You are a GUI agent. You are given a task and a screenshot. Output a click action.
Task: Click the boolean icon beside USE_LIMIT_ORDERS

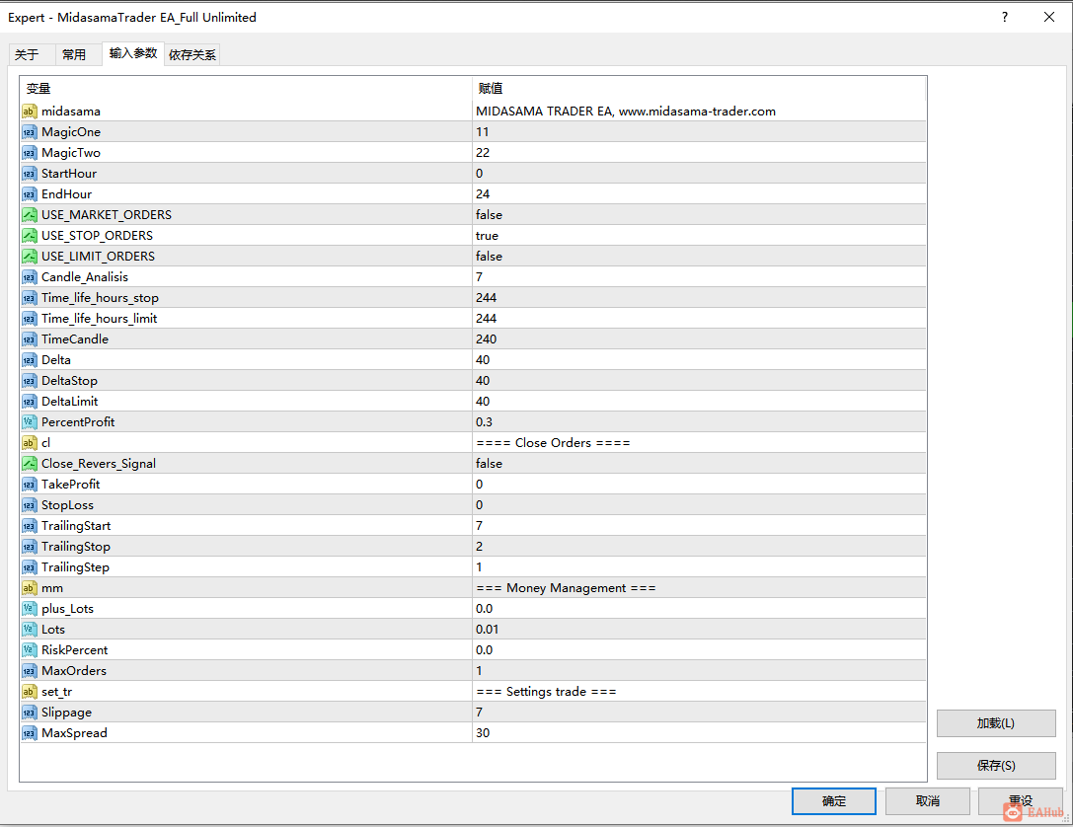click(29, 257)
